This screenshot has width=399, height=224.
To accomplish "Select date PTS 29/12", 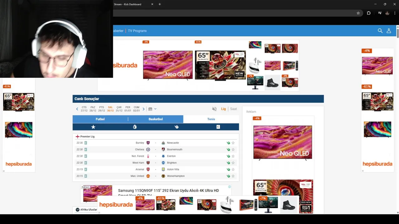I will pyautogui.click(x=102, y=109).
